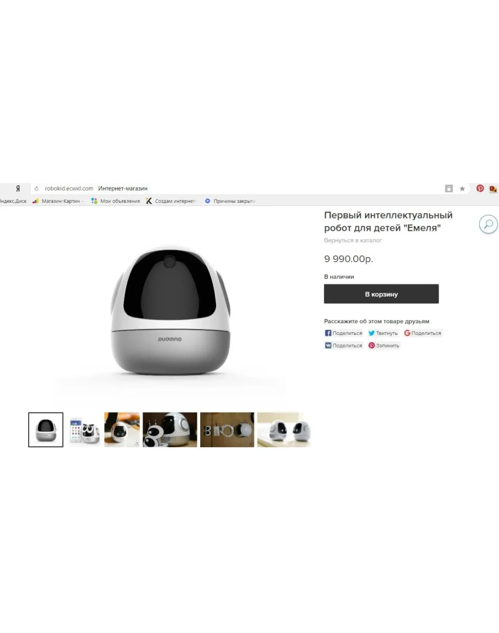Go back via Вернуться в каталог link
This screenshot has height=633, width=499.
coord(353,240)
